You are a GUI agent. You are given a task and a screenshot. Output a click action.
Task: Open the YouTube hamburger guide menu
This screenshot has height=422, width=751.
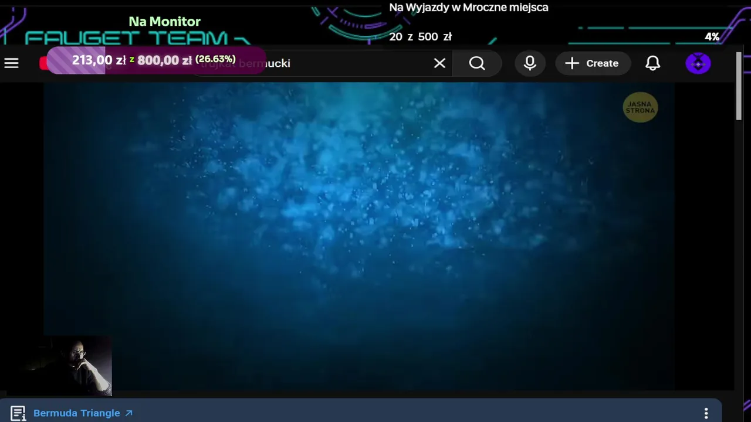(x=12, y=63)
